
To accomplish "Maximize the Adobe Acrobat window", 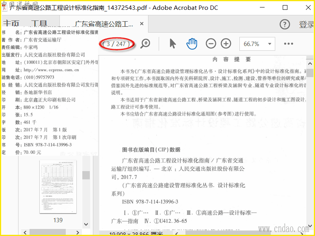I will tap(285, 7).
